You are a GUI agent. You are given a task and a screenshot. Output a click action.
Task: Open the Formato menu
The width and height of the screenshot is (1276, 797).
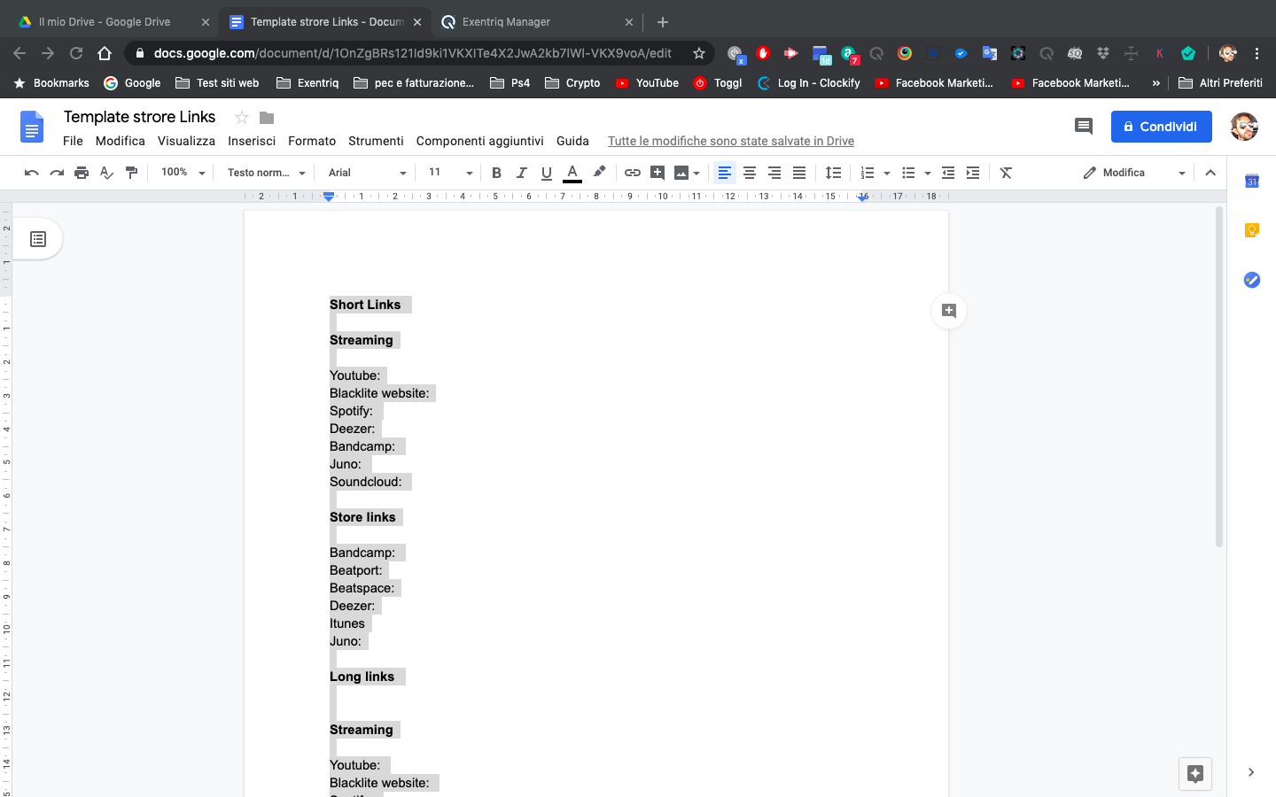coord(312,141)
